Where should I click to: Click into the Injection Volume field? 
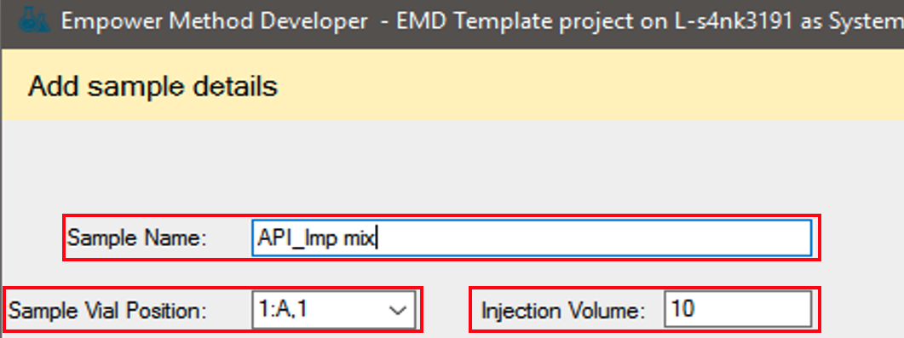738,310
